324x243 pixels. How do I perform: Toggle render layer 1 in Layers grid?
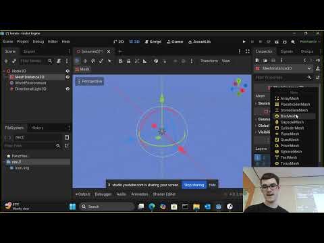[x=258, y=157]
